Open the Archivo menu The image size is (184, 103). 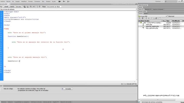[3, 1]
